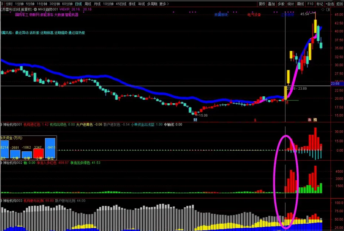The image size is (344, 231).
Task: Click the 电气设备 sector label
Action: pos(254,15)
